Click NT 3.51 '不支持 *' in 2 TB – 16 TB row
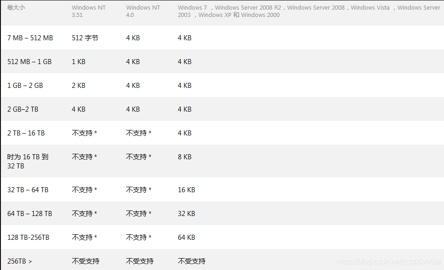Screen dimensions: 444x270 [x=85, y=133]
